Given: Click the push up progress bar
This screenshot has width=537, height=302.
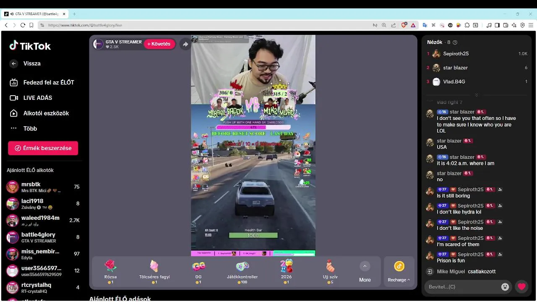Looking at the screenshot, I should (253, 127).
